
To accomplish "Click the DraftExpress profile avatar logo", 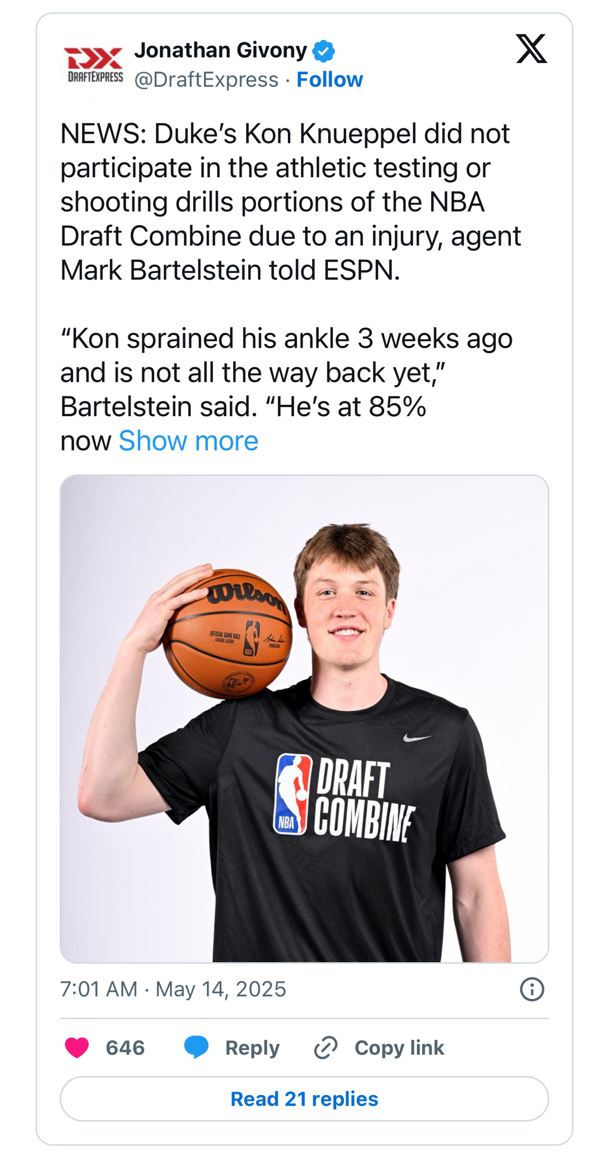I will click(95, 65).
